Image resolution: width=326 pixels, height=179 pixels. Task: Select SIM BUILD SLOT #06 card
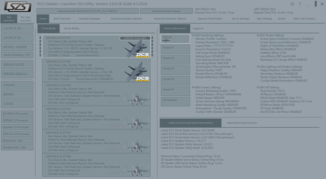(96, 165)
